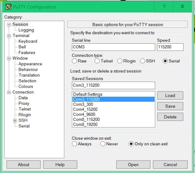The width and height of the screenshot is (195, 173).
Task: Open the Window category
Action: (20, 58)
